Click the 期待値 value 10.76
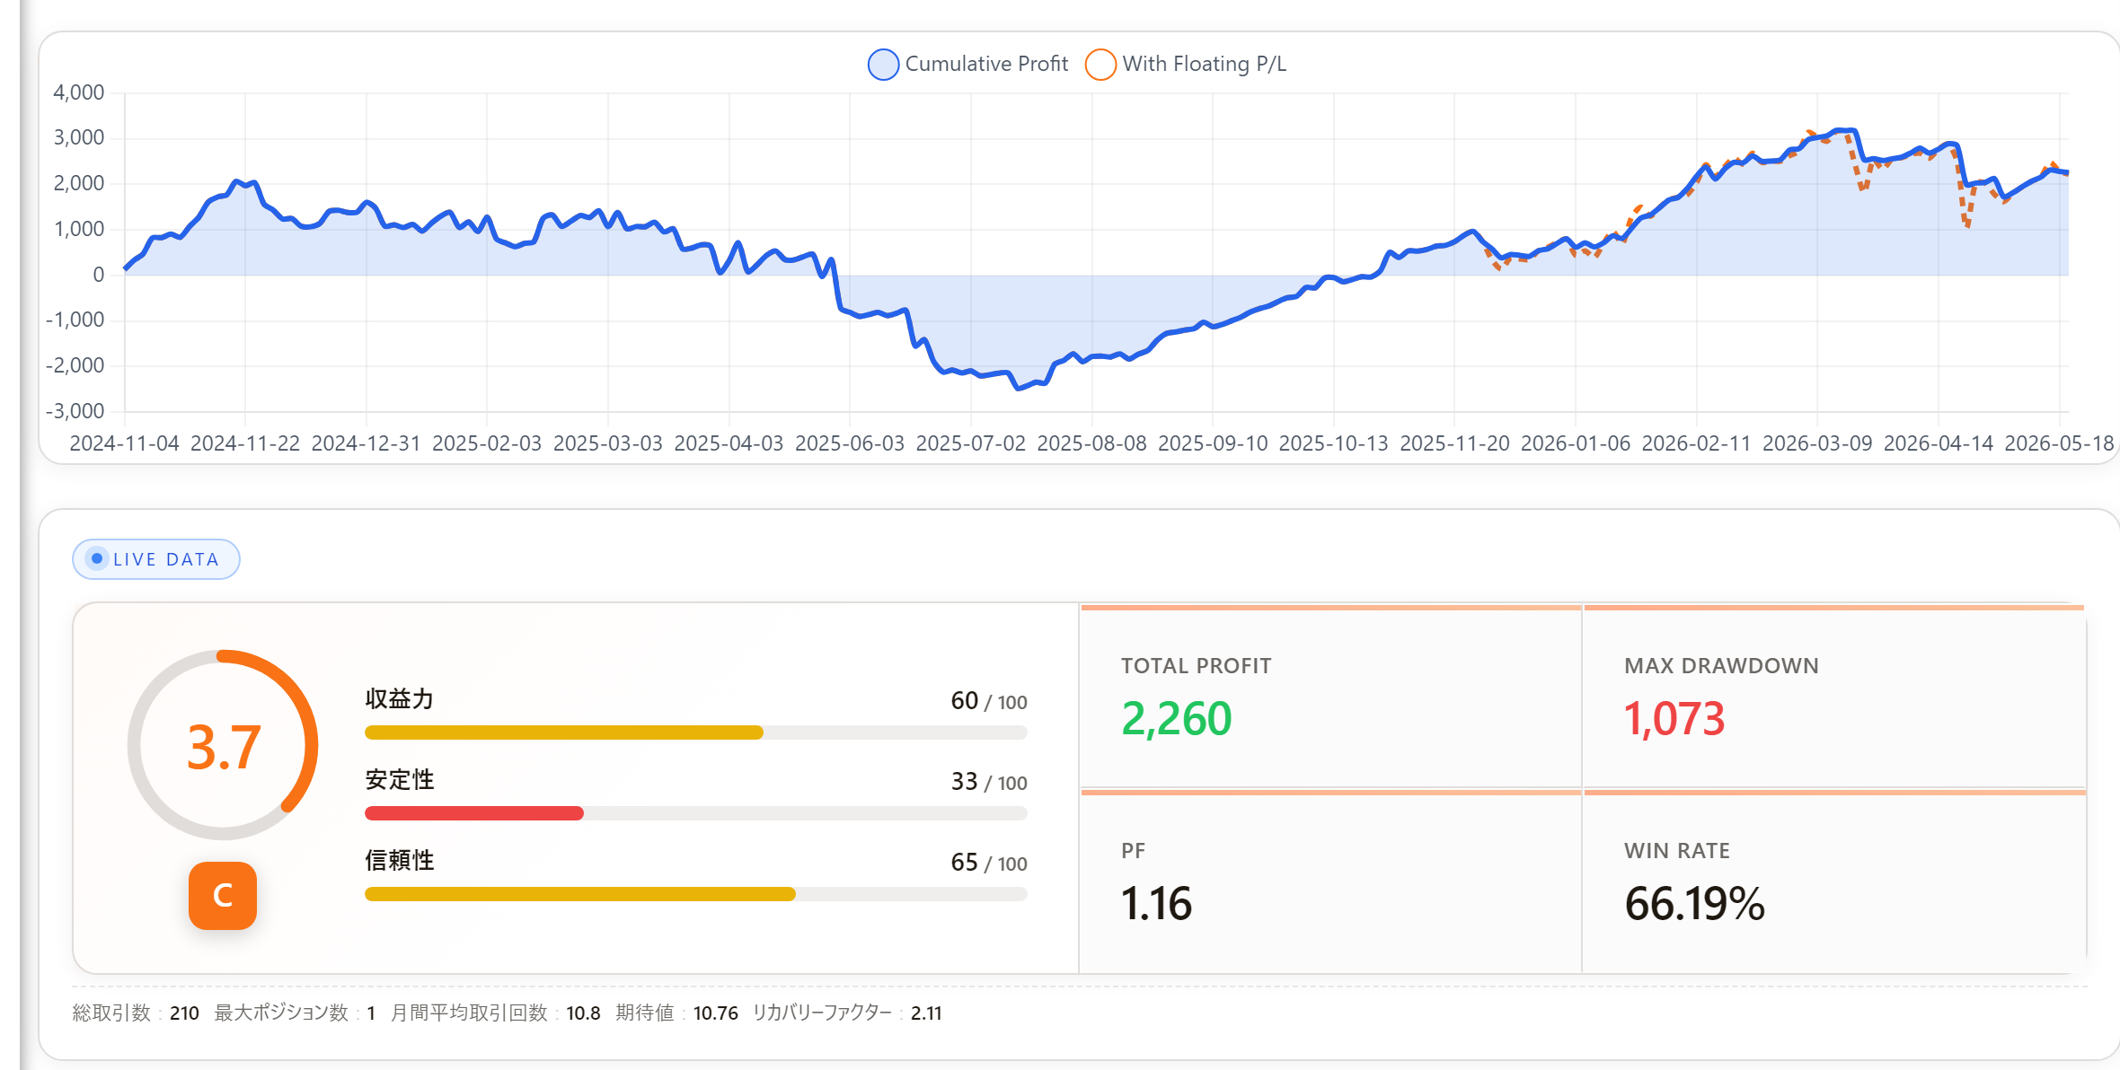The height and width of the screenshot is (1070, 2120). pos(715,1013)
